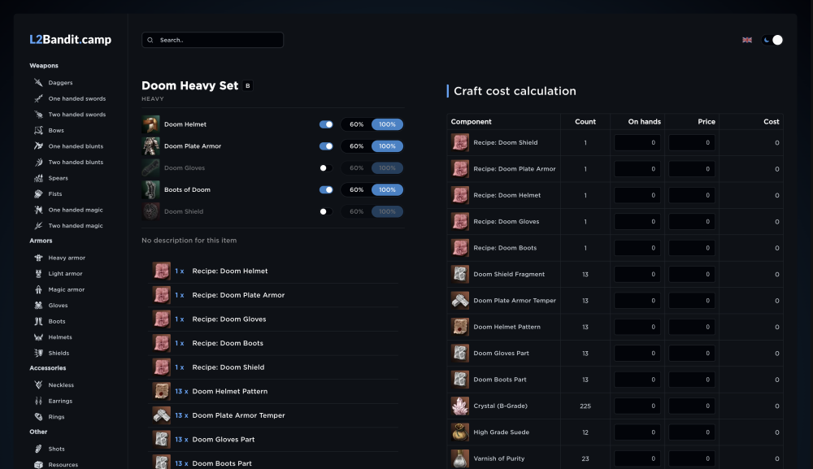
Task: Click the Helmets category icon
Action: (x=38, y=337)
